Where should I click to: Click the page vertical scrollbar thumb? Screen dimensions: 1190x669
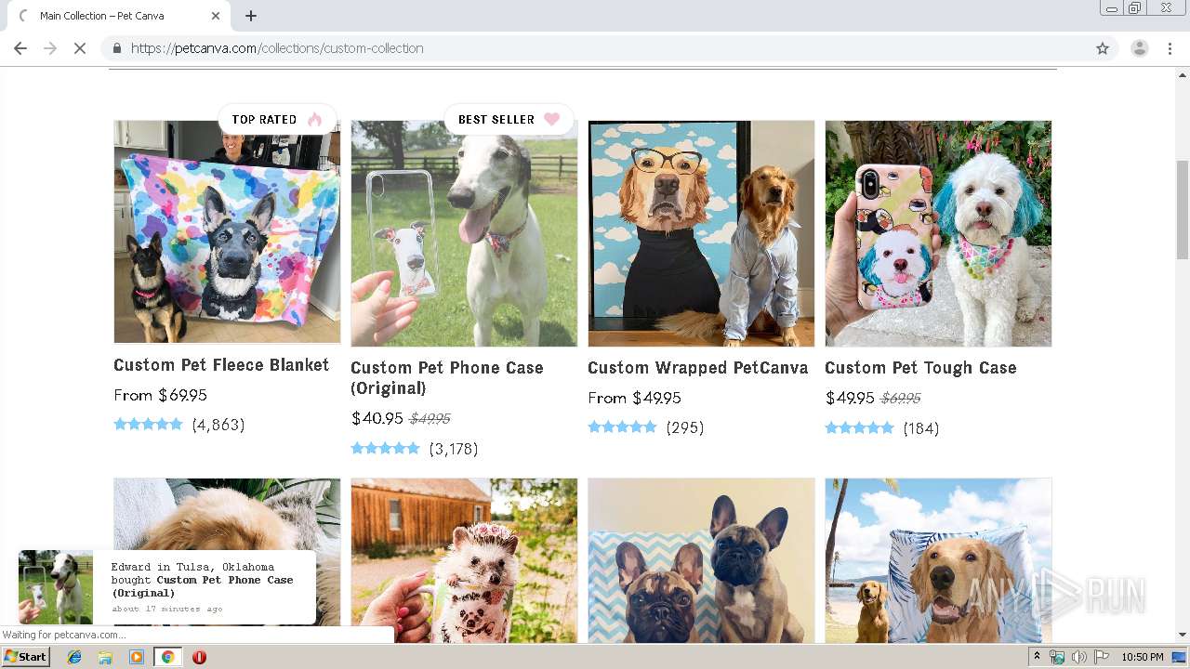(x=1182, y=209)
